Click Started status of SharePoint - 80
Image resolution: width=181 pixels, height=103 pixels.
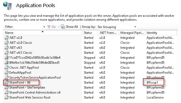[88, 83]
